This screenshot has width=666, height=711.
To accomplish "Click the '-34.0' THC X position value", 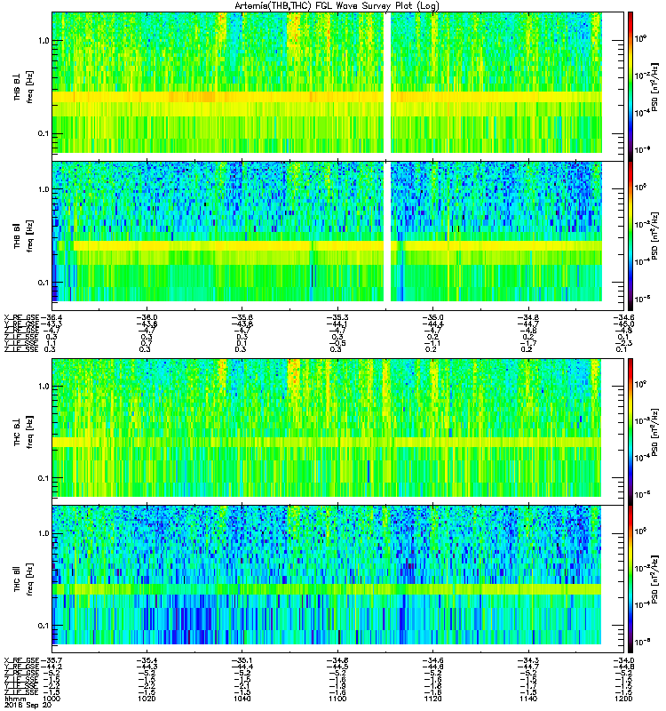I will 623,660.
